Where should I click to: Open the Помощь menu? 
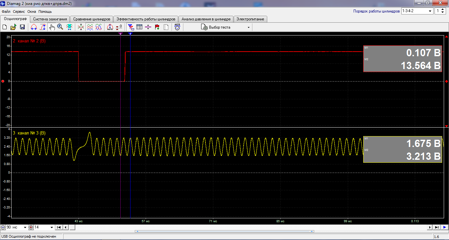click(45, 12)
